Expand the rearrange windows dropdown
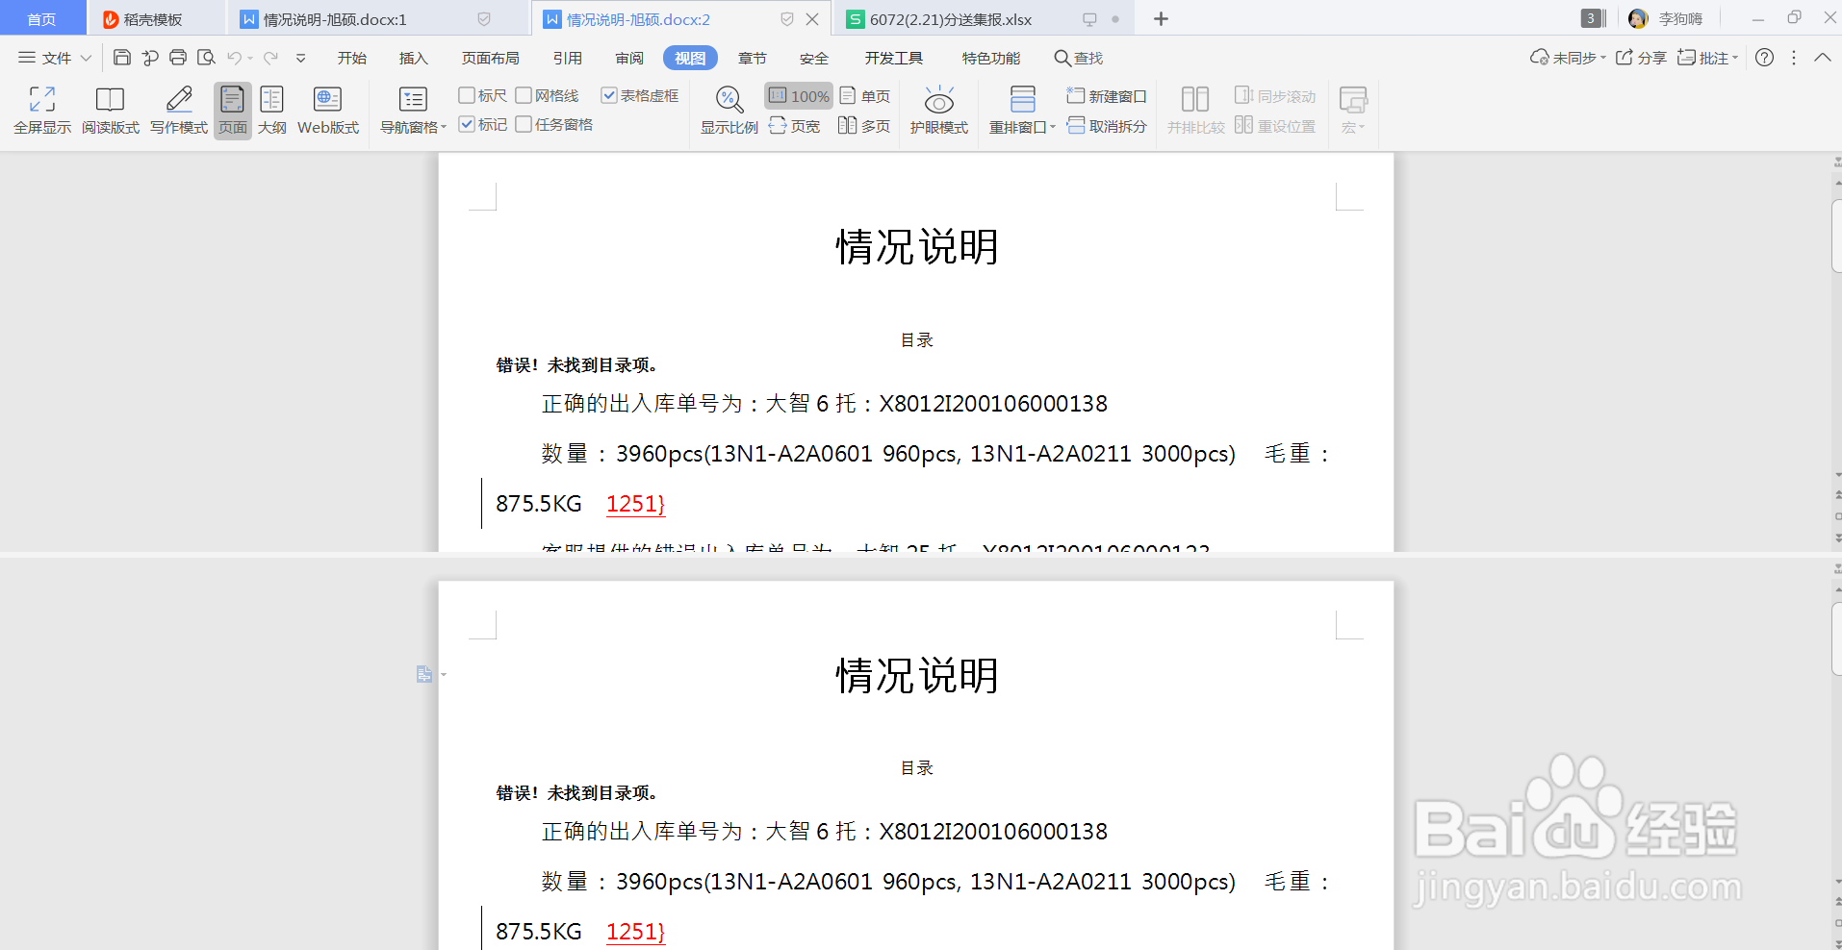Viewport: 1842px width, 950px height. 1052,125
